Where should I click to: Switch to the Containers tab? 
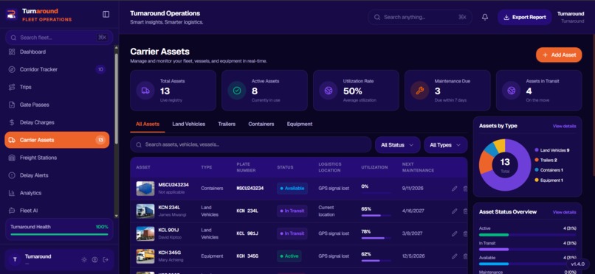261,124
